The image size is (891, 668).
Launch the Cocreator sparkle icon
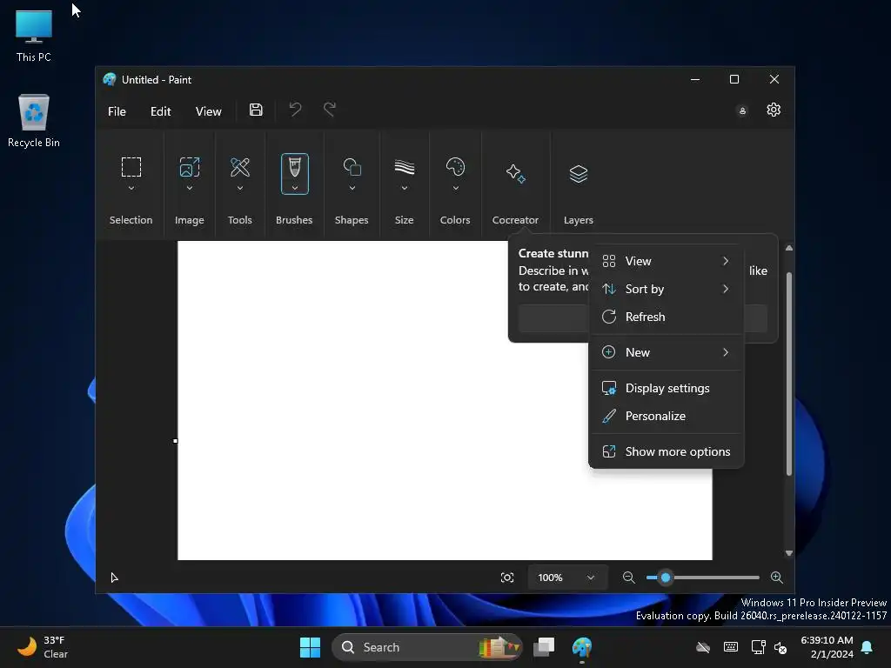click(515, 173)
